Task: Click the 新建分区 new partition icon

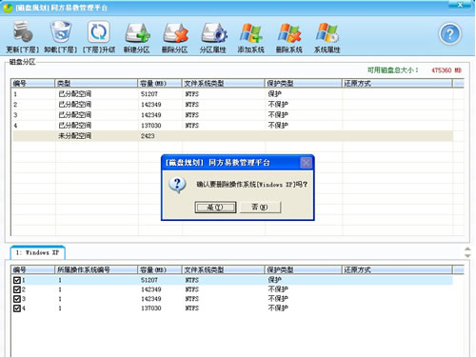Action: click(x=137, y=32)
